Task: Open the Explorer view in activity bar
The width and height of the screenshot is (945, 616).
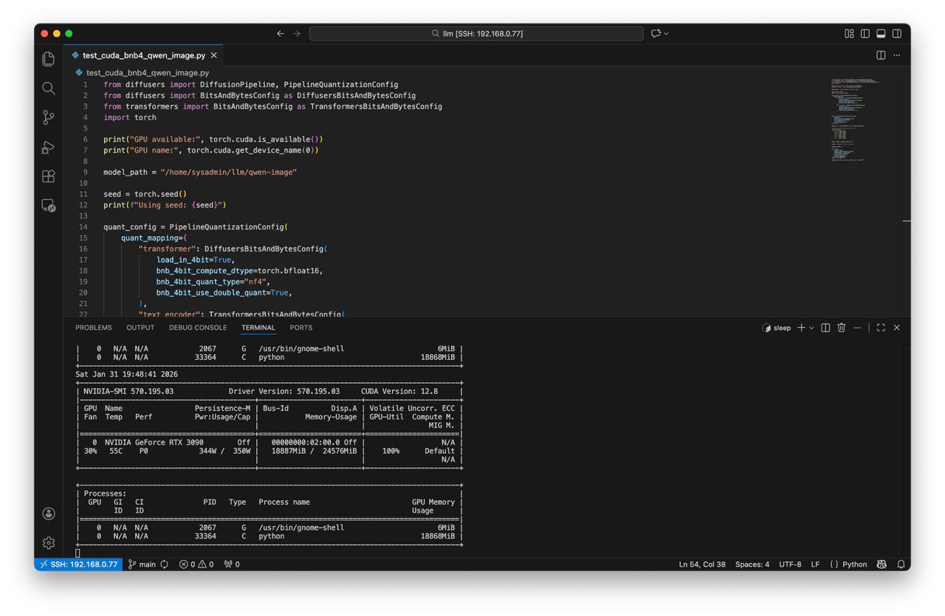Action: 49,59
